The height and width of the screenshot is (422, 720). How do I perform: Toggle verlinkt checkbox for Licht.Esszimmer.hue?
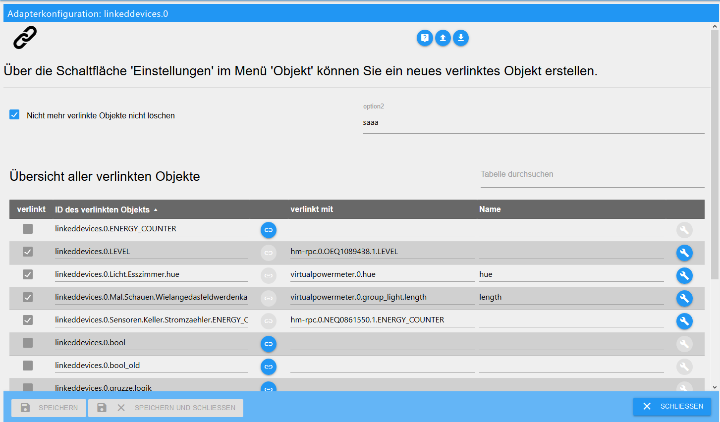pos(28,274)
